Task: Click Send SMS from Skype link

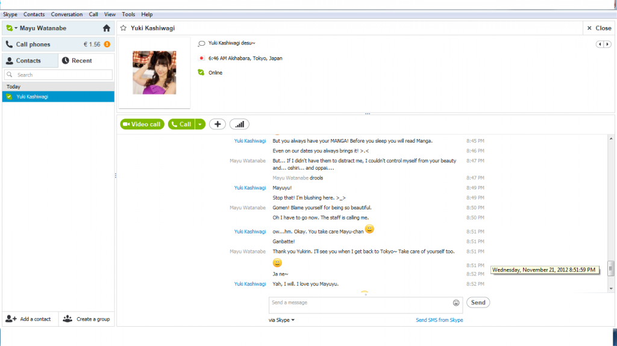Action: (x=439, y=320)
